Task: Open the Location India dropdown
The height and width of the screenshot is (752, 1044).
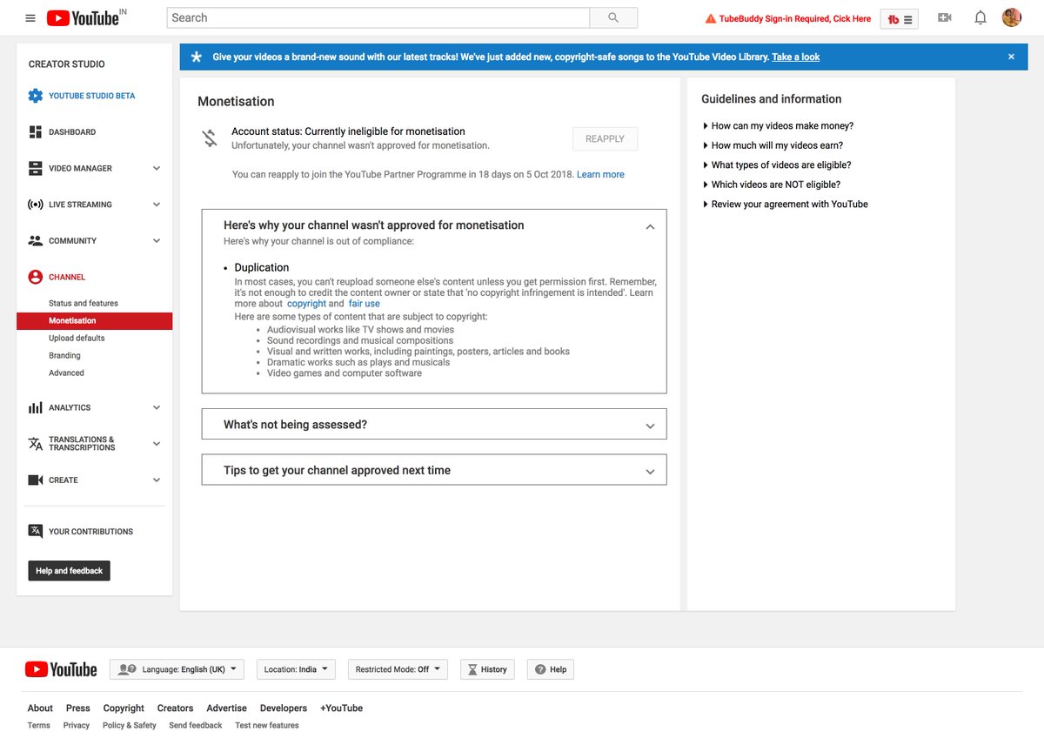Action: 296,669
